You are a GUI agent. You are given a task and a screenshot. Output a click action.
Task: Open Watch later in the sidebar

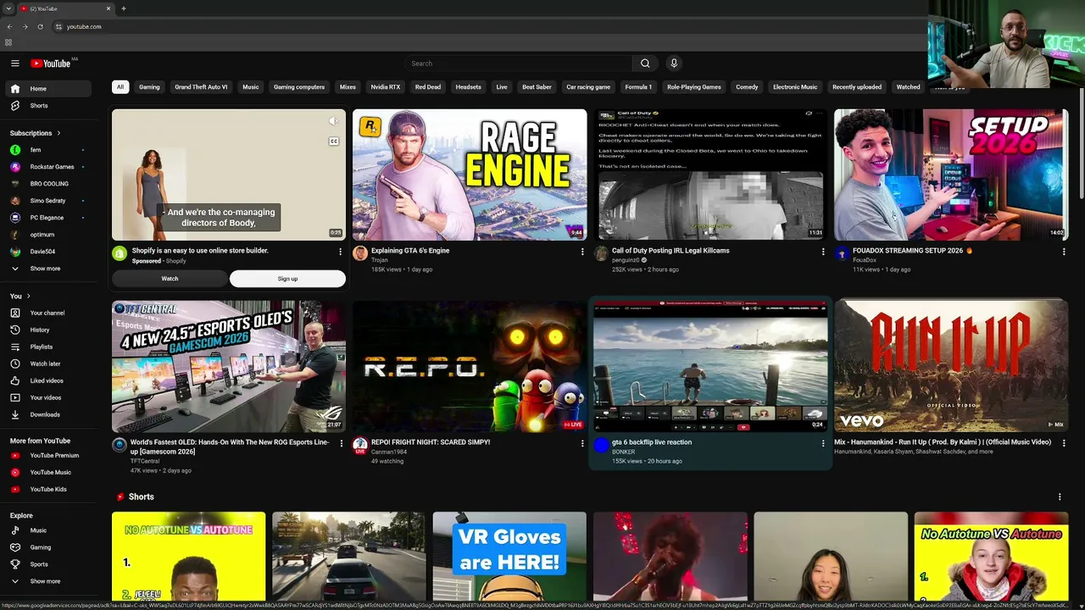[47, 363]
